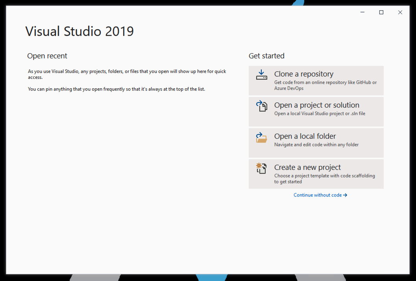The height and width of the screenshot is (281, 416).
Task: Click the Clone a repository download icon
Action: tap(261, 74)
